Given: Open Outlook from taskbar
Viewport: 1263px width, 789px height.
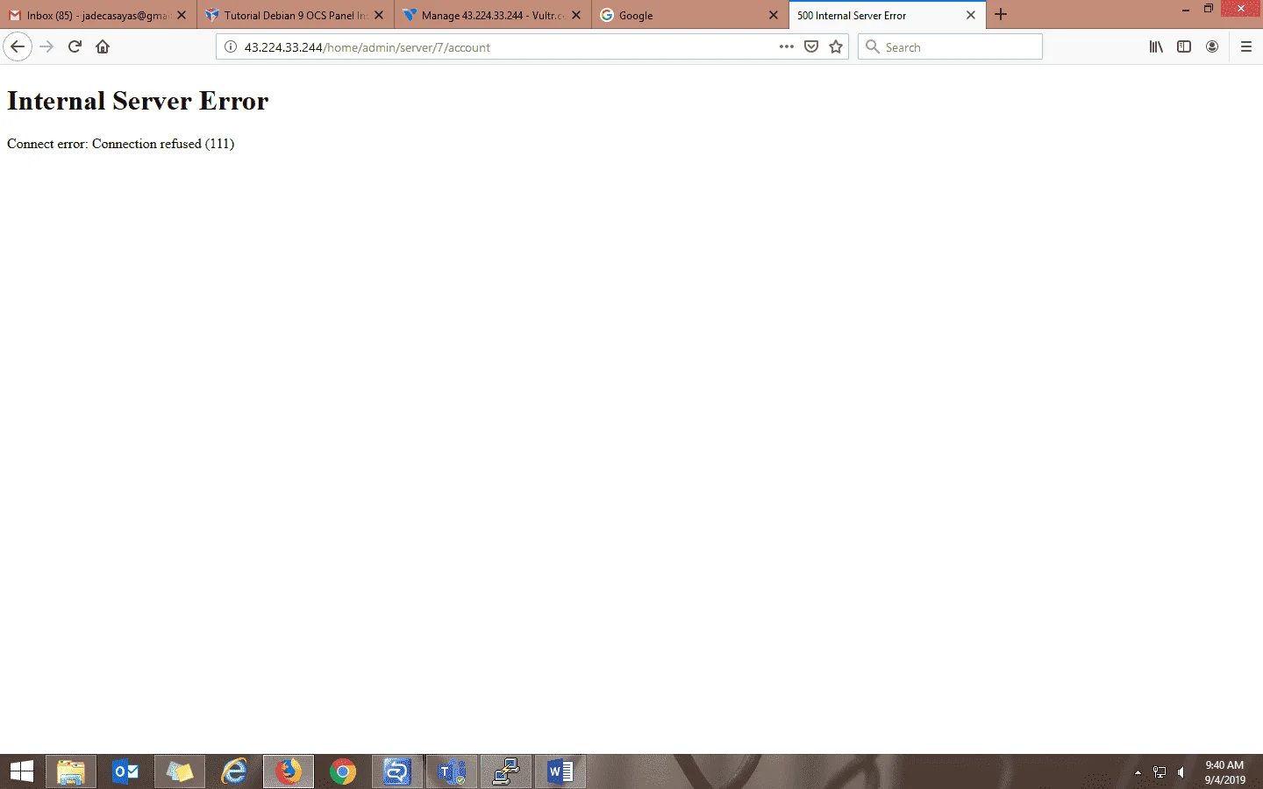Looking at the screenshot, I should pos(125,771).
